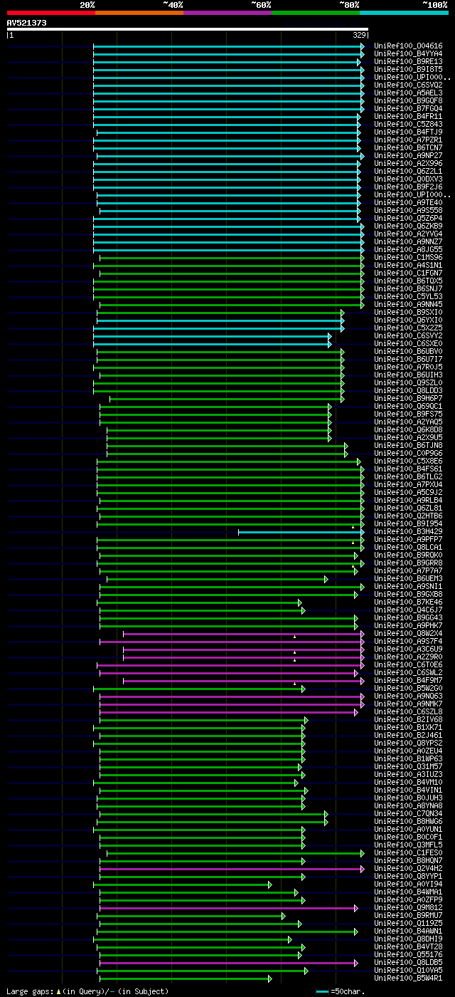Select hit label UniRef100_Q8LCA1
The height and width of the screenshot is (997, 455).
point(408,547)
